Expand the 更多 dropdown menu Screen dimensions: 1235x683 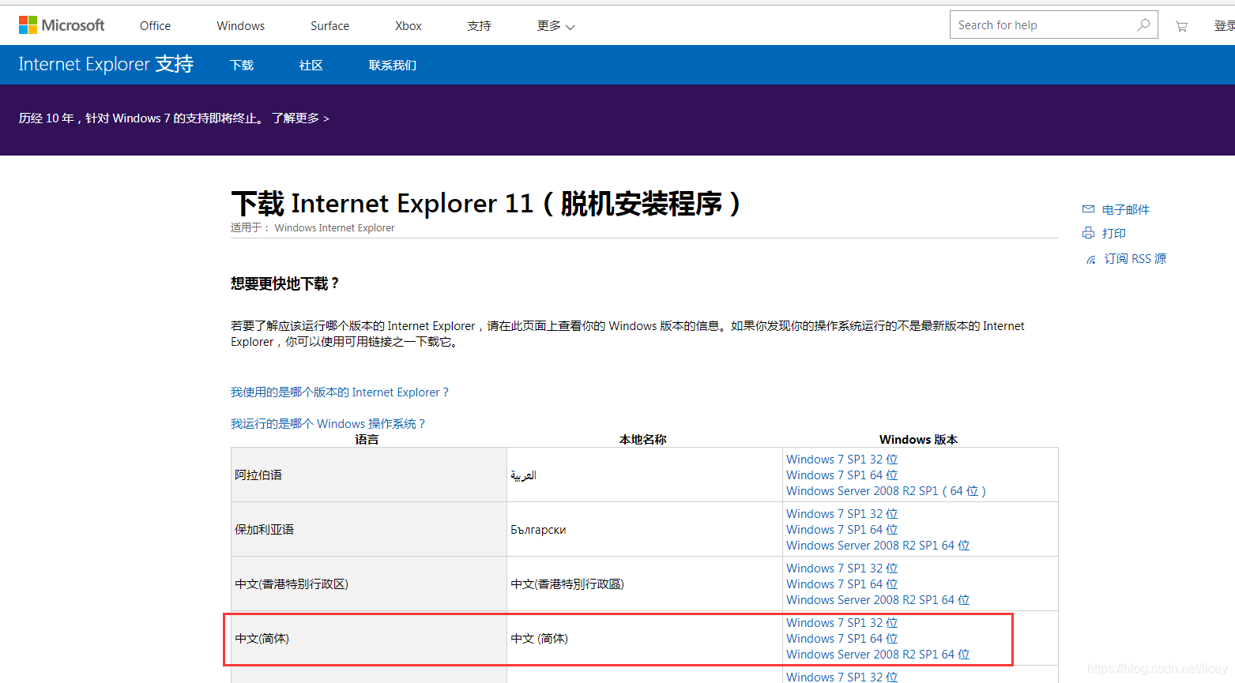coord(555,26)
